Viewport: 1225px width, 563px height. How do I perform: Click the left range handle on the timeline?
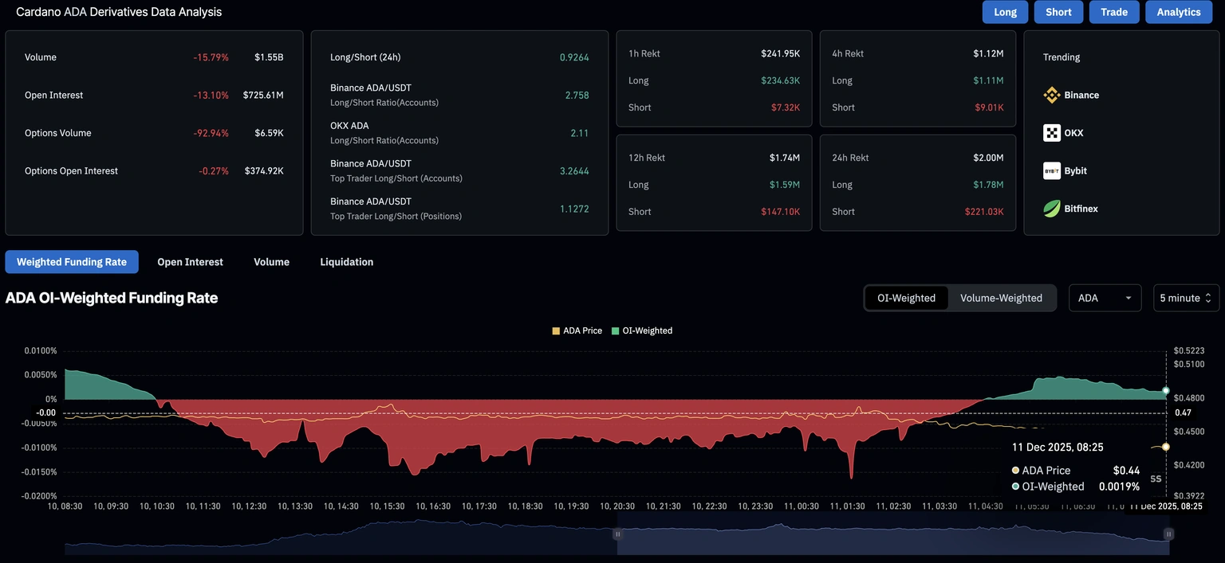[x=617, y=534]
